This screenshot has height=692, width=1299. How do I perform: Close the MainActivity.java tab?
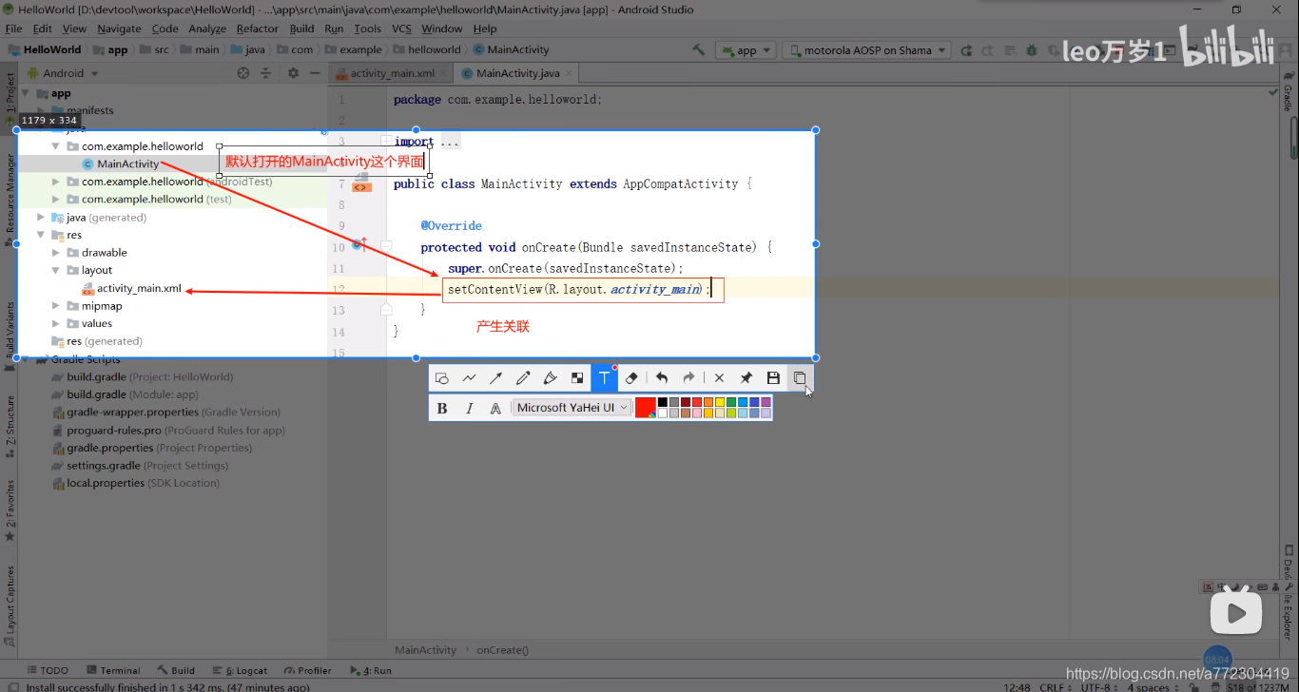click(569, 73)
